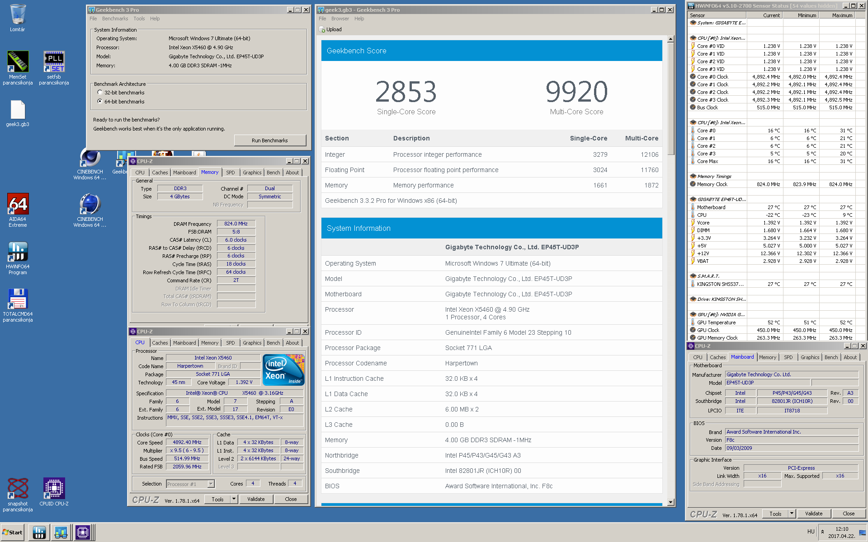Image resolution: width=868 pixels, height=542 pixels.
Task: Click S.M.A.R.T. sensor group icon
Action: tap(693, 276)
